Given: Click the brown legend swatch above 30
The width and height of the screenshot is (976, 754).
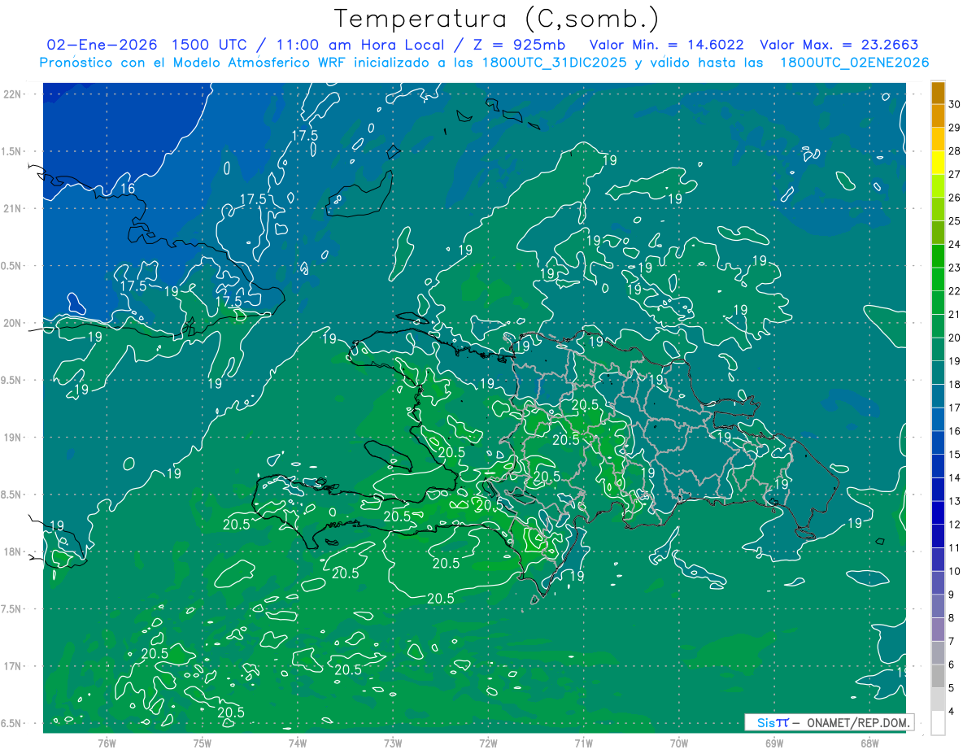Looking at the screenshot, I should tap(938, 93).
